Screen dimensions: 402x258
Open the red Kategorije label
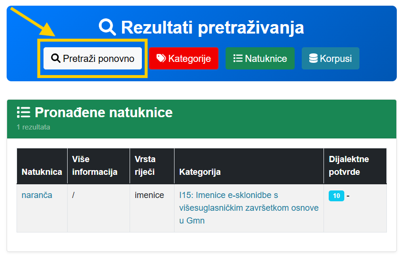189,59
